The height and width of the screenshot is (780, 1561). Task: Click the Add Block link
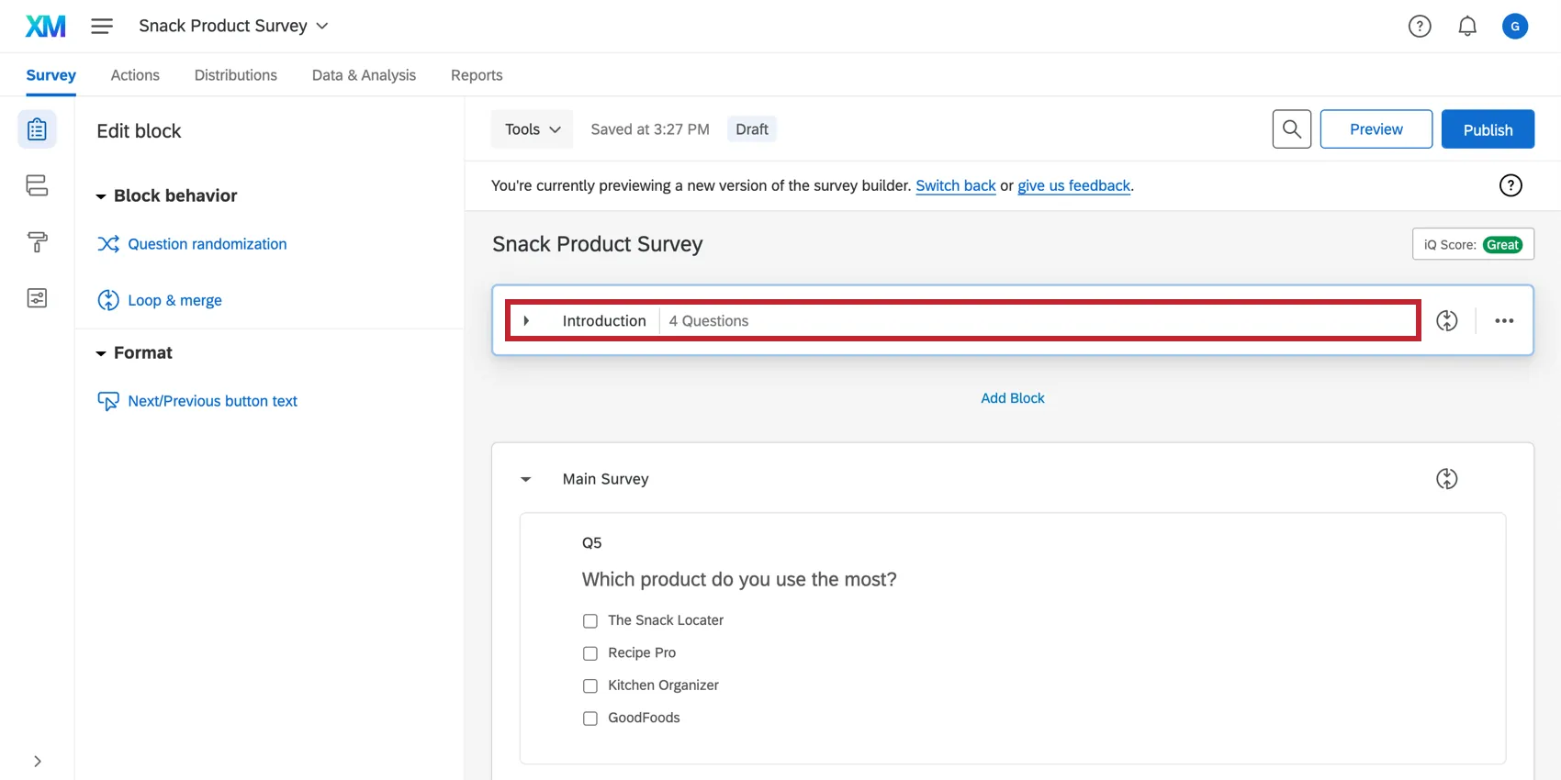pos(1012,398)
